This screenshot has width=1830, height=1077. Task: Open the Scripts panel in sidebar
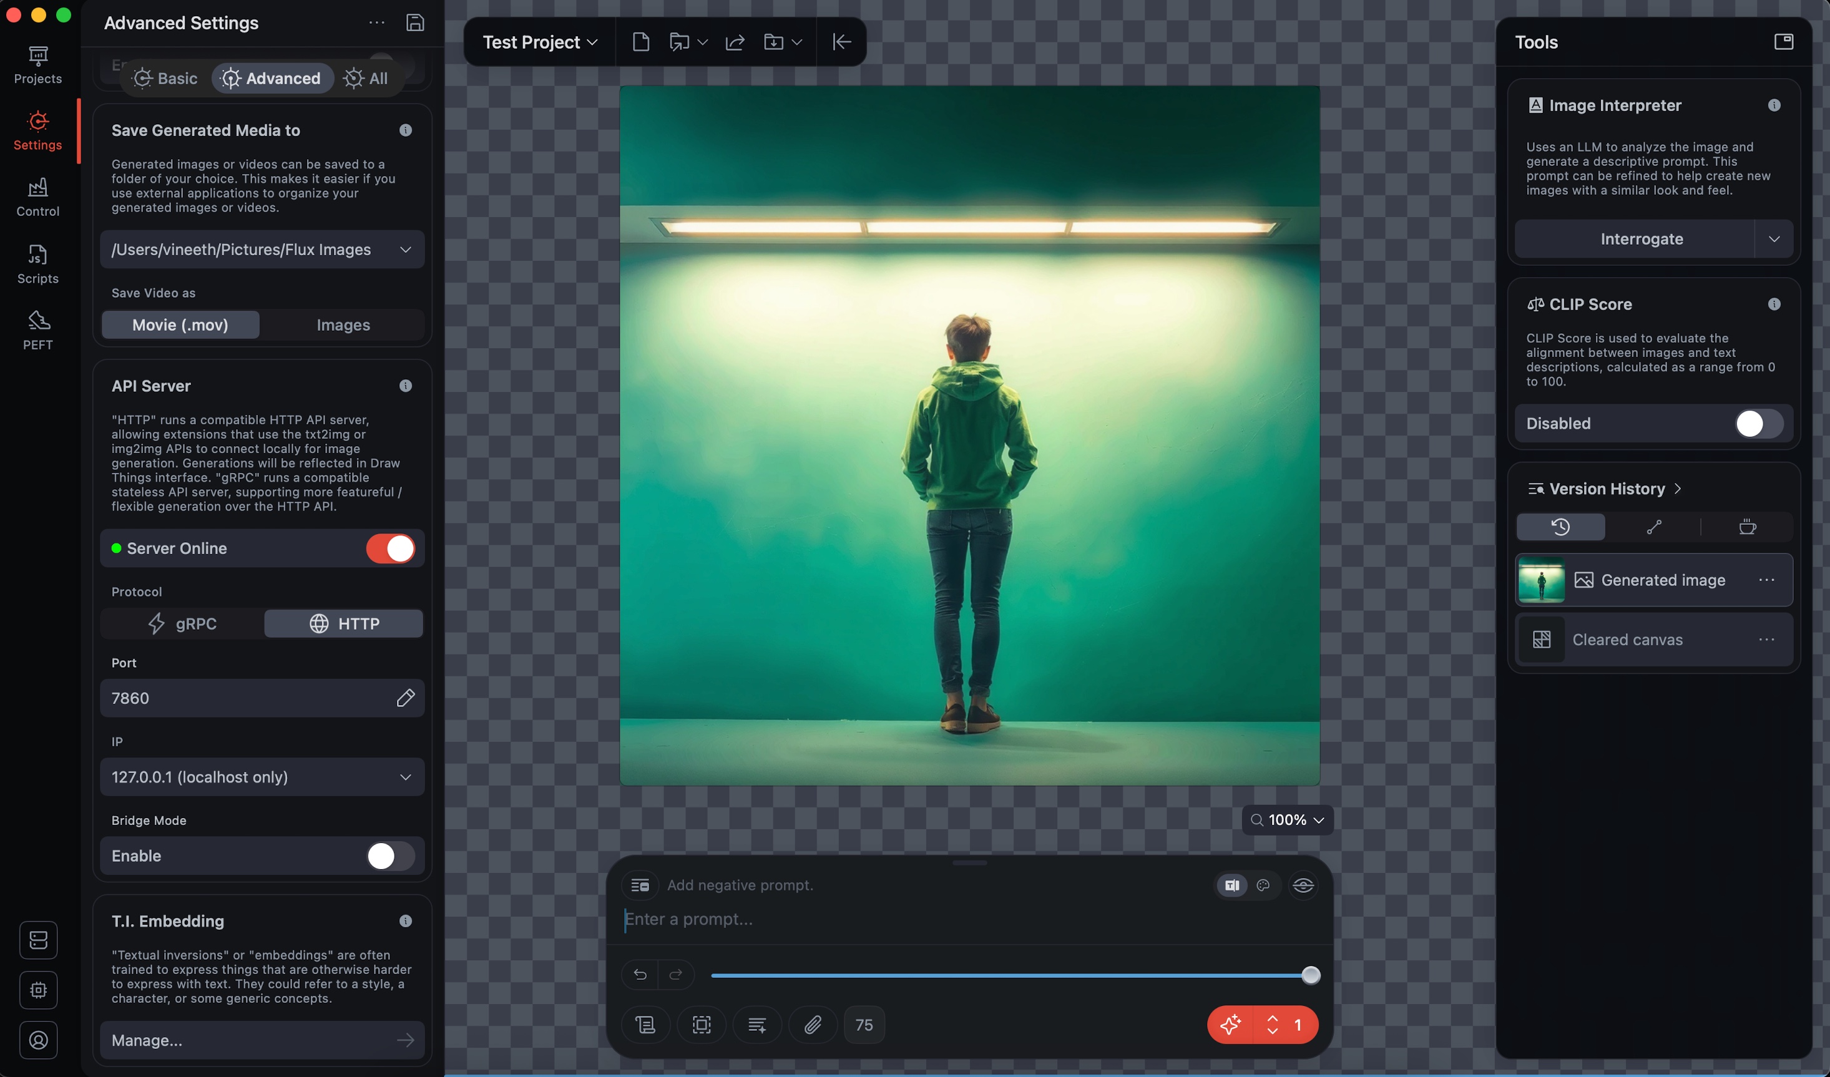coord(38,263)
